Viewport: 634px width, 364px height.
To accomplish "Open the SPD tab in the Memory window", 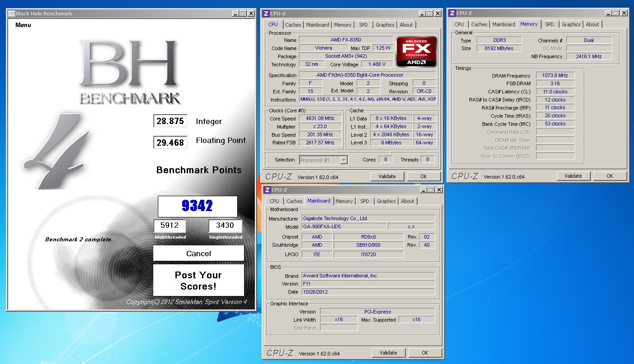I will point(549,24).
